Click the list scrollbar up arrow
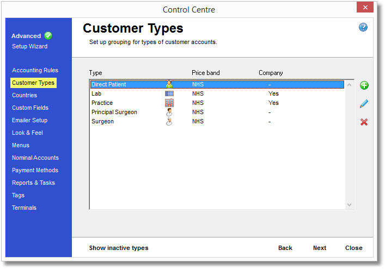Viewport: 385px width, 269px height. 350,85
